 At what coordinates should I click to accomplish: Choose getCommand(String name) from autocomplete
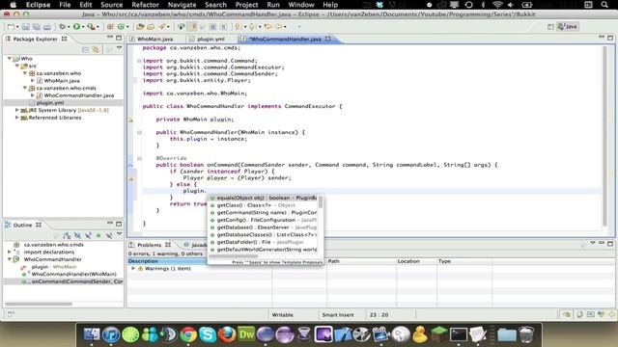coord(263,212)
